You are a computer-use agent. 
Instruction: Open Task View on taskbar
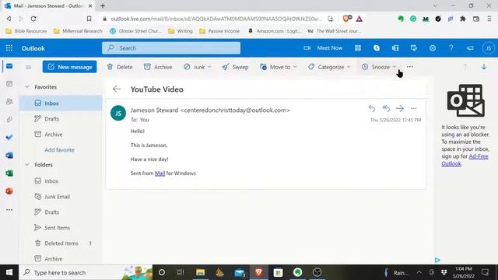[x=181, y=272]
